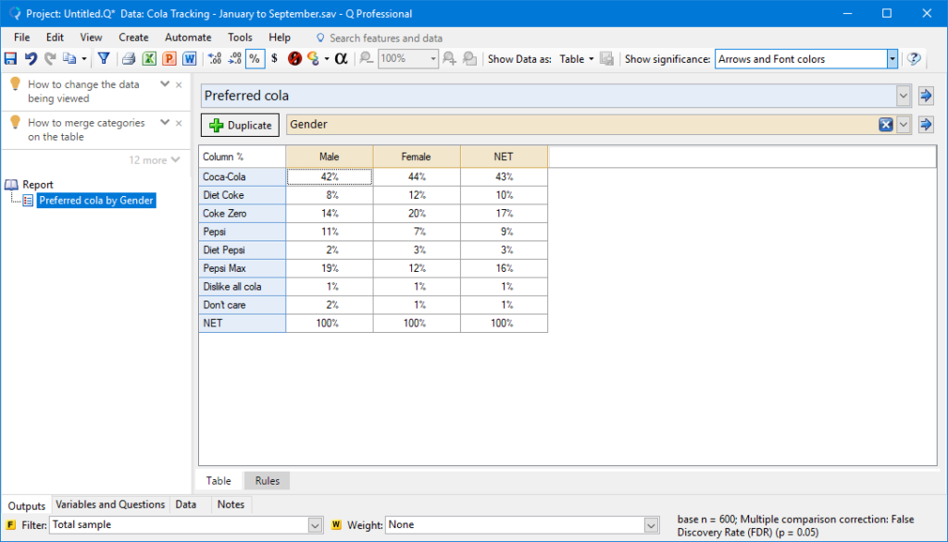This screenshot has height=542, width=948.
Task: Switch to the Rules tab
Action: tap(268, 480)
